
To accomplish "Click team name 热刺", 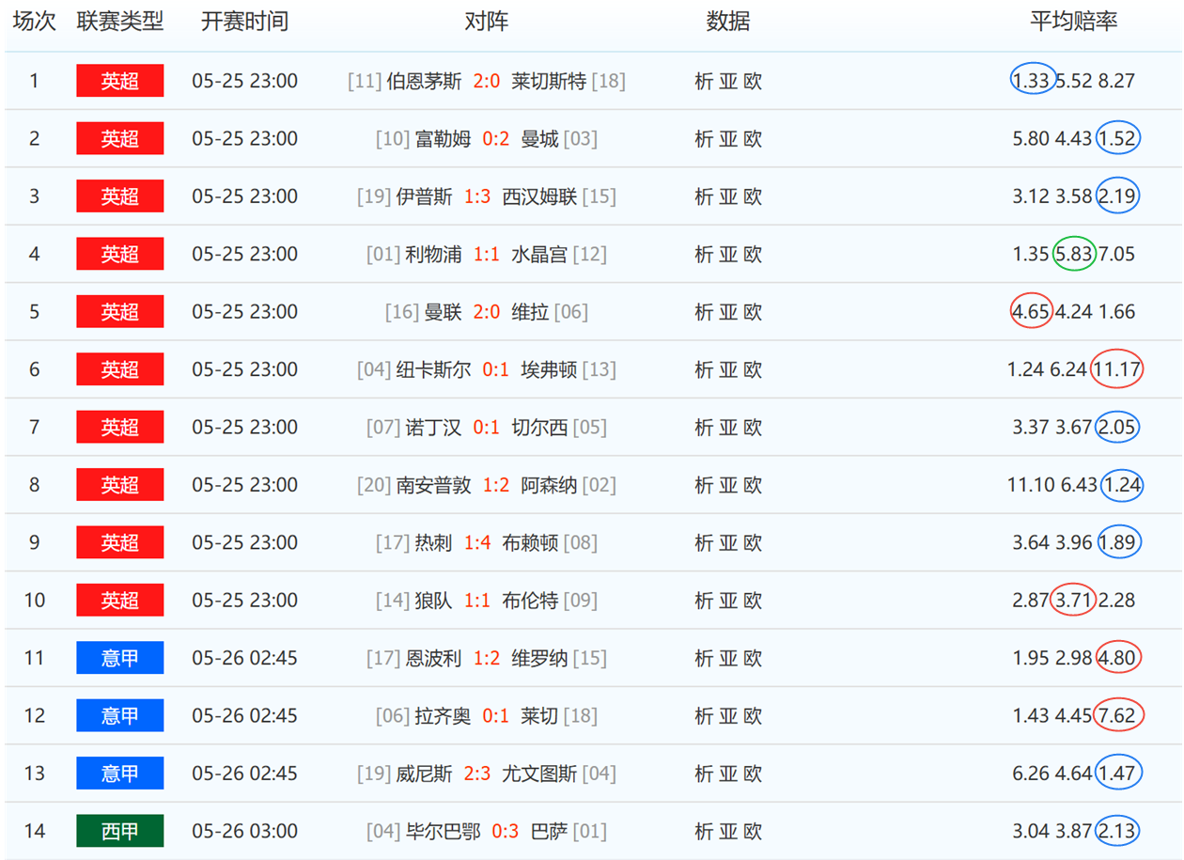I will [433, 542].
